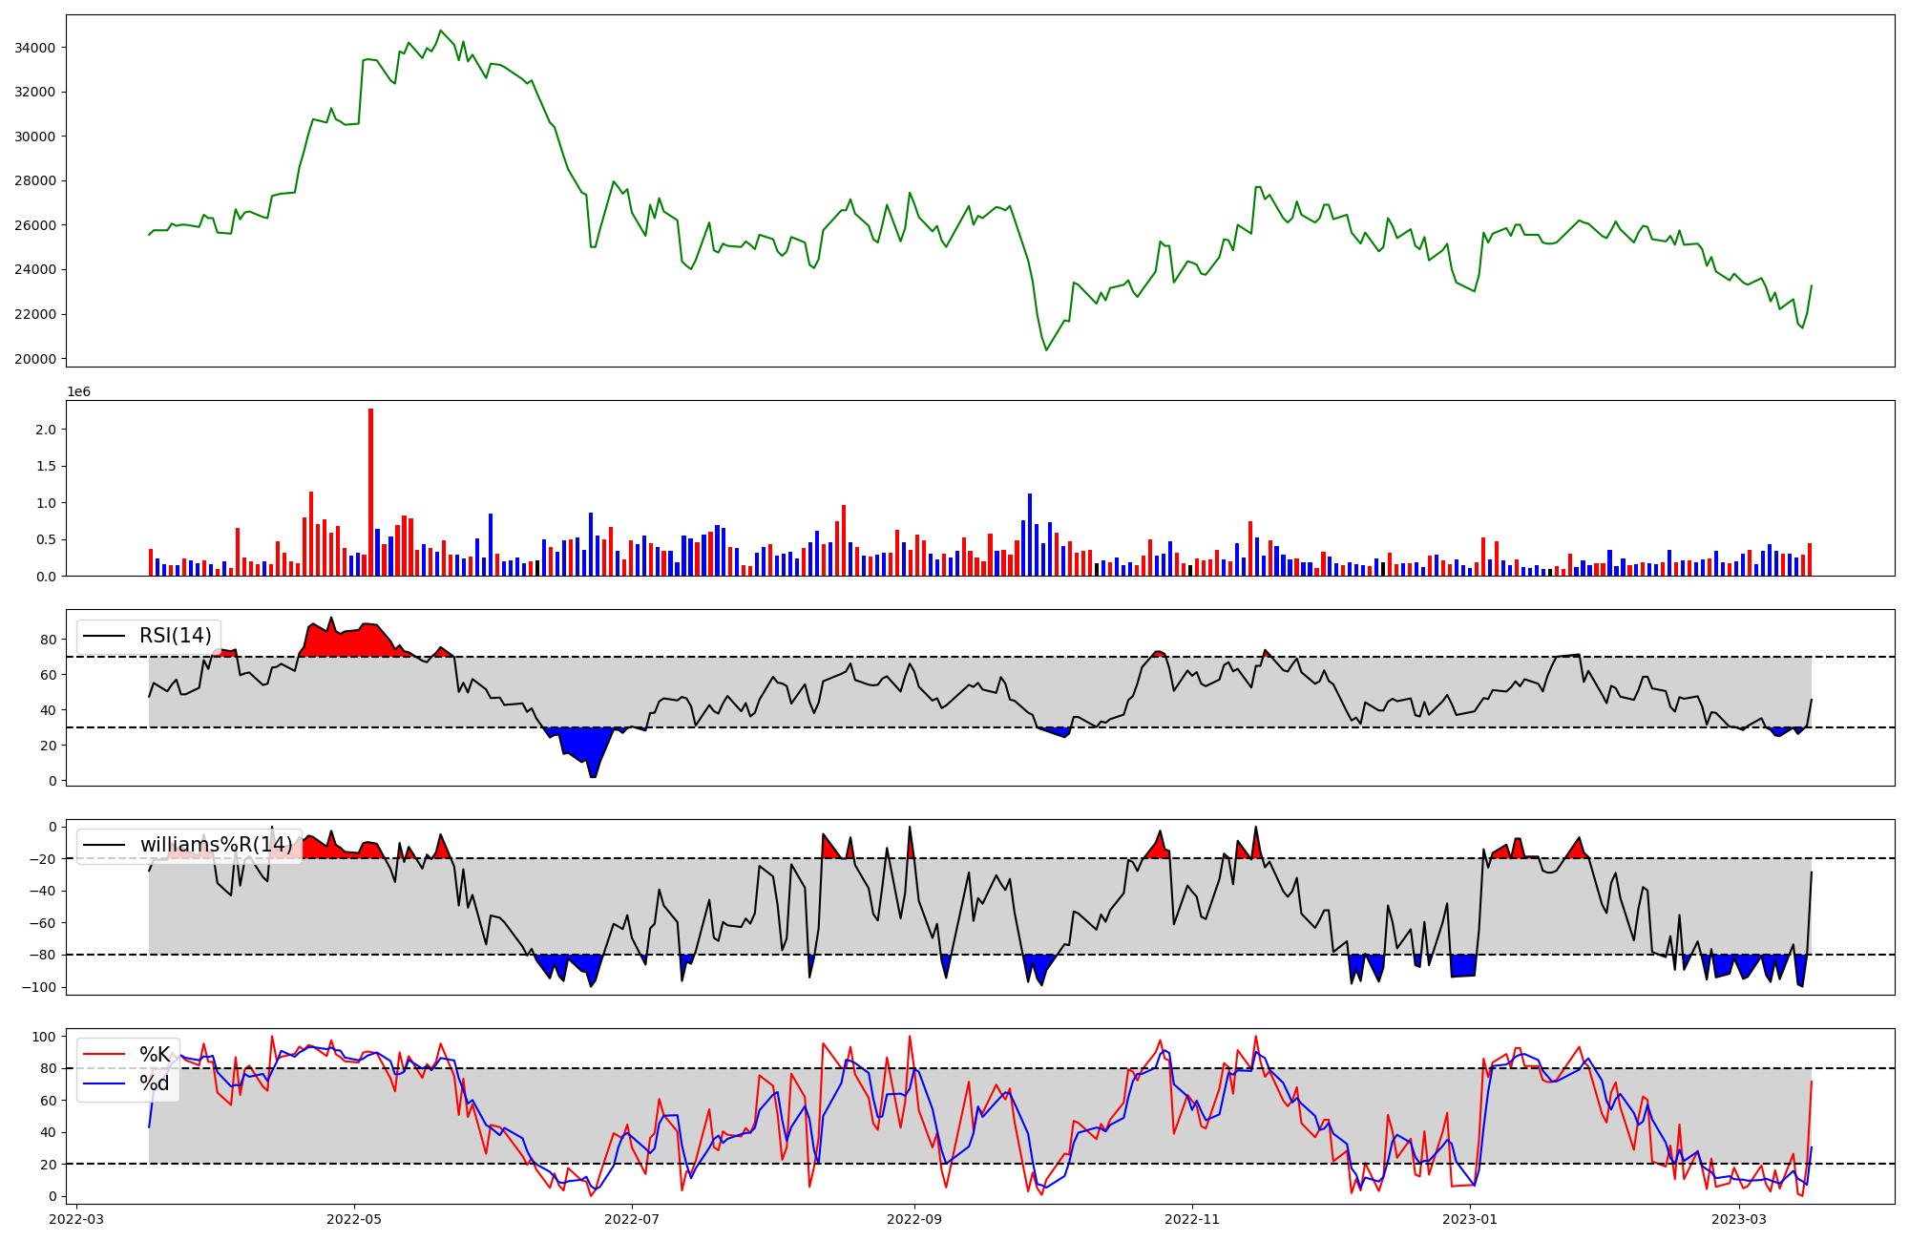Click the 2023-01 x-axis date label
Viewport: 1909px width, 1241px height.
pyautogui.click(x=1470, y=1219)
